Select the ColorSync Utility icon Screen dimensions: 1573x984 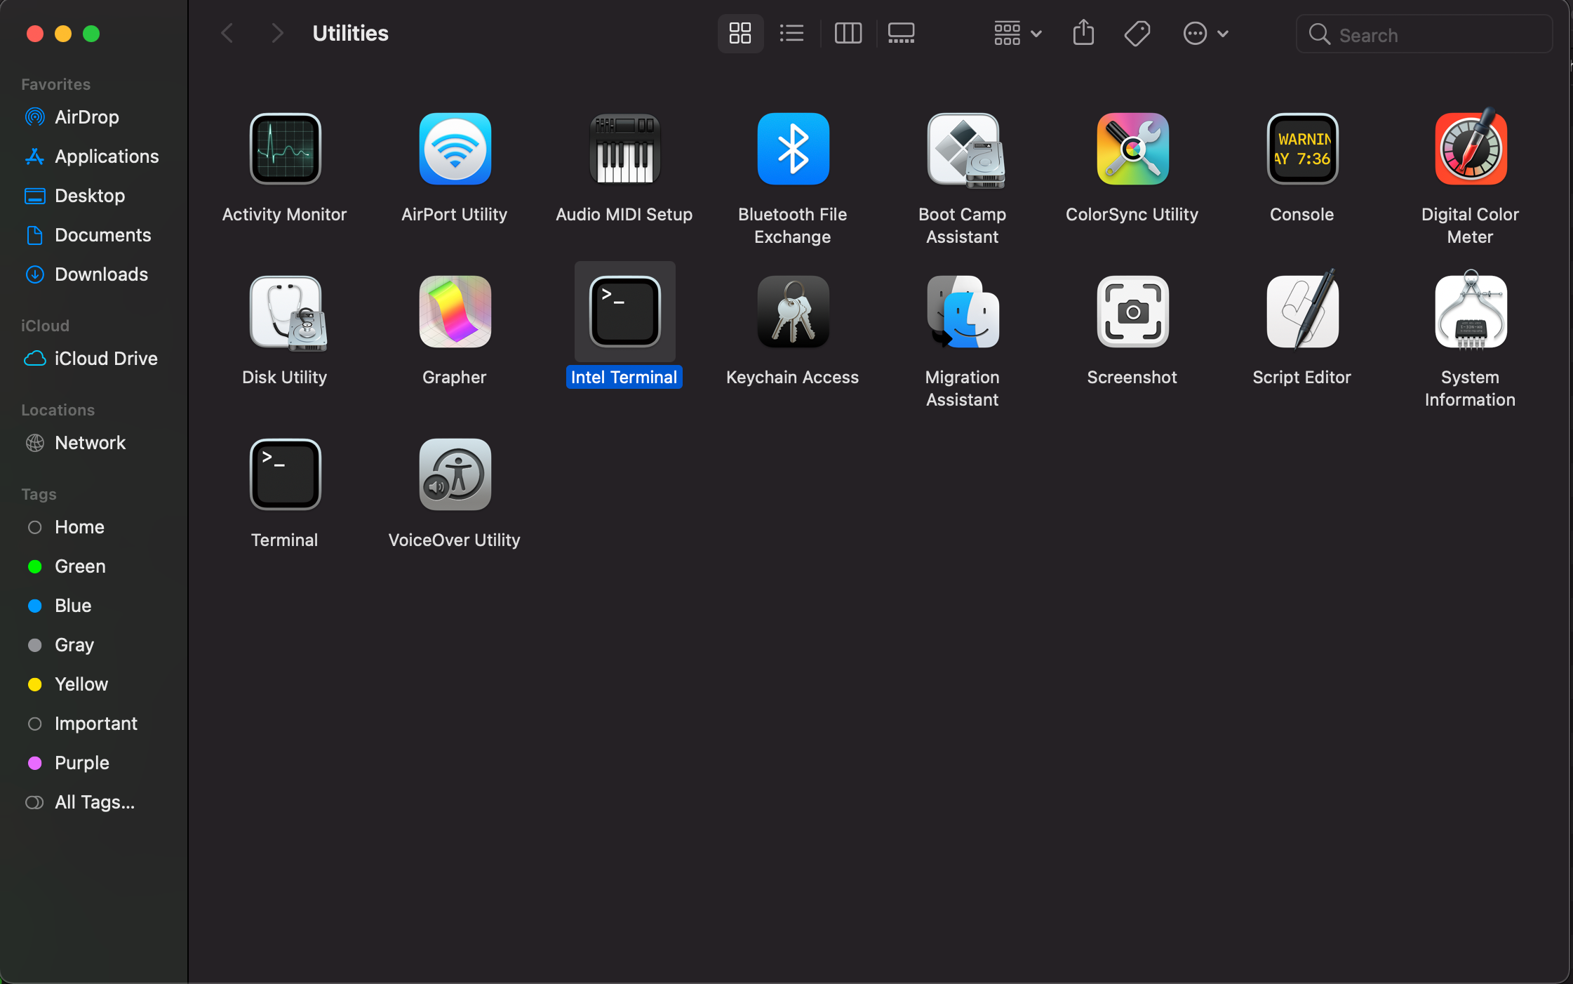pyautogui.click(x=1132, y=149)
